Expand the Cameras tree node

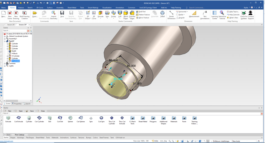coord(4,63)
